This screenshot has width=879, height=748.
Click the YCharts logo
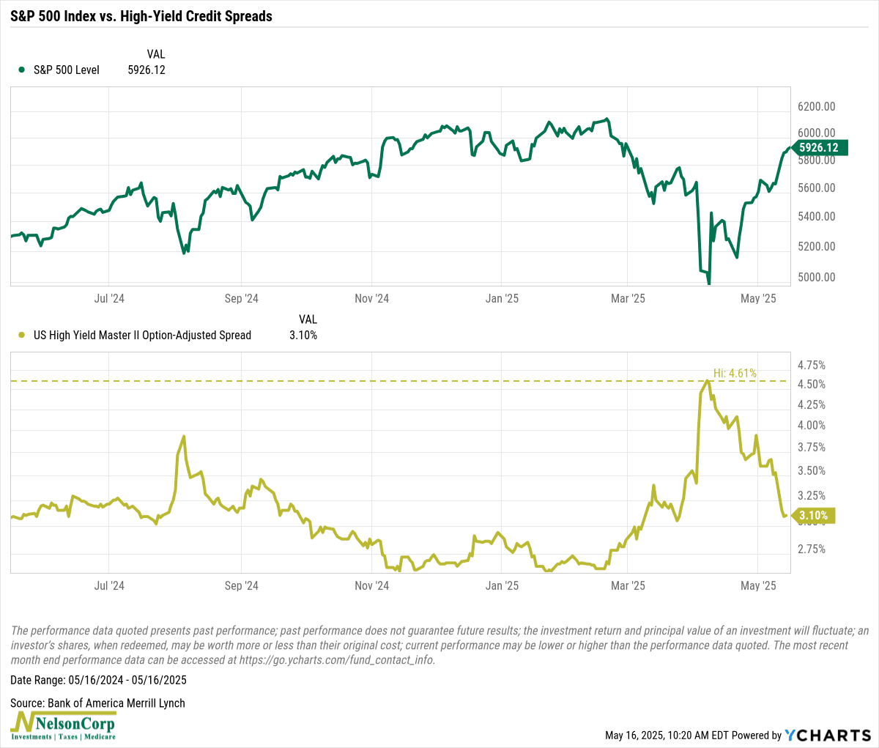click(x=828, y=735)
